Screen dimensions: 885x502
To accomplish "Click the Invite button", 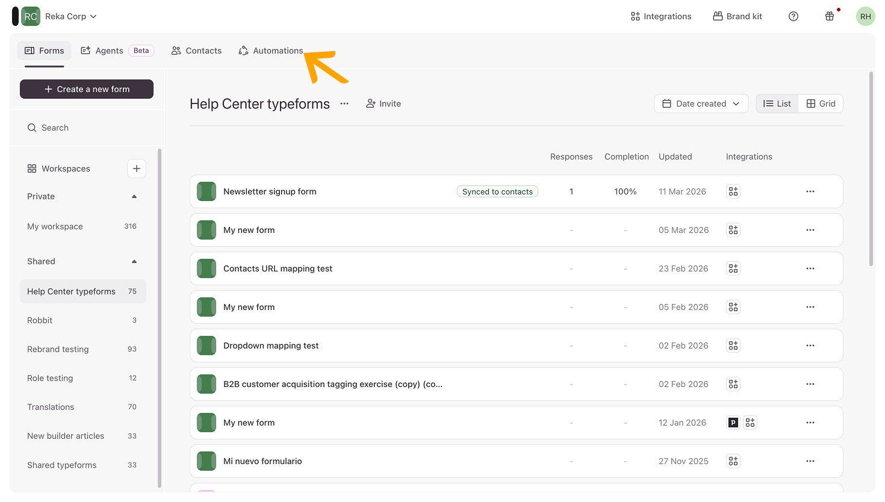I will 383,104.
